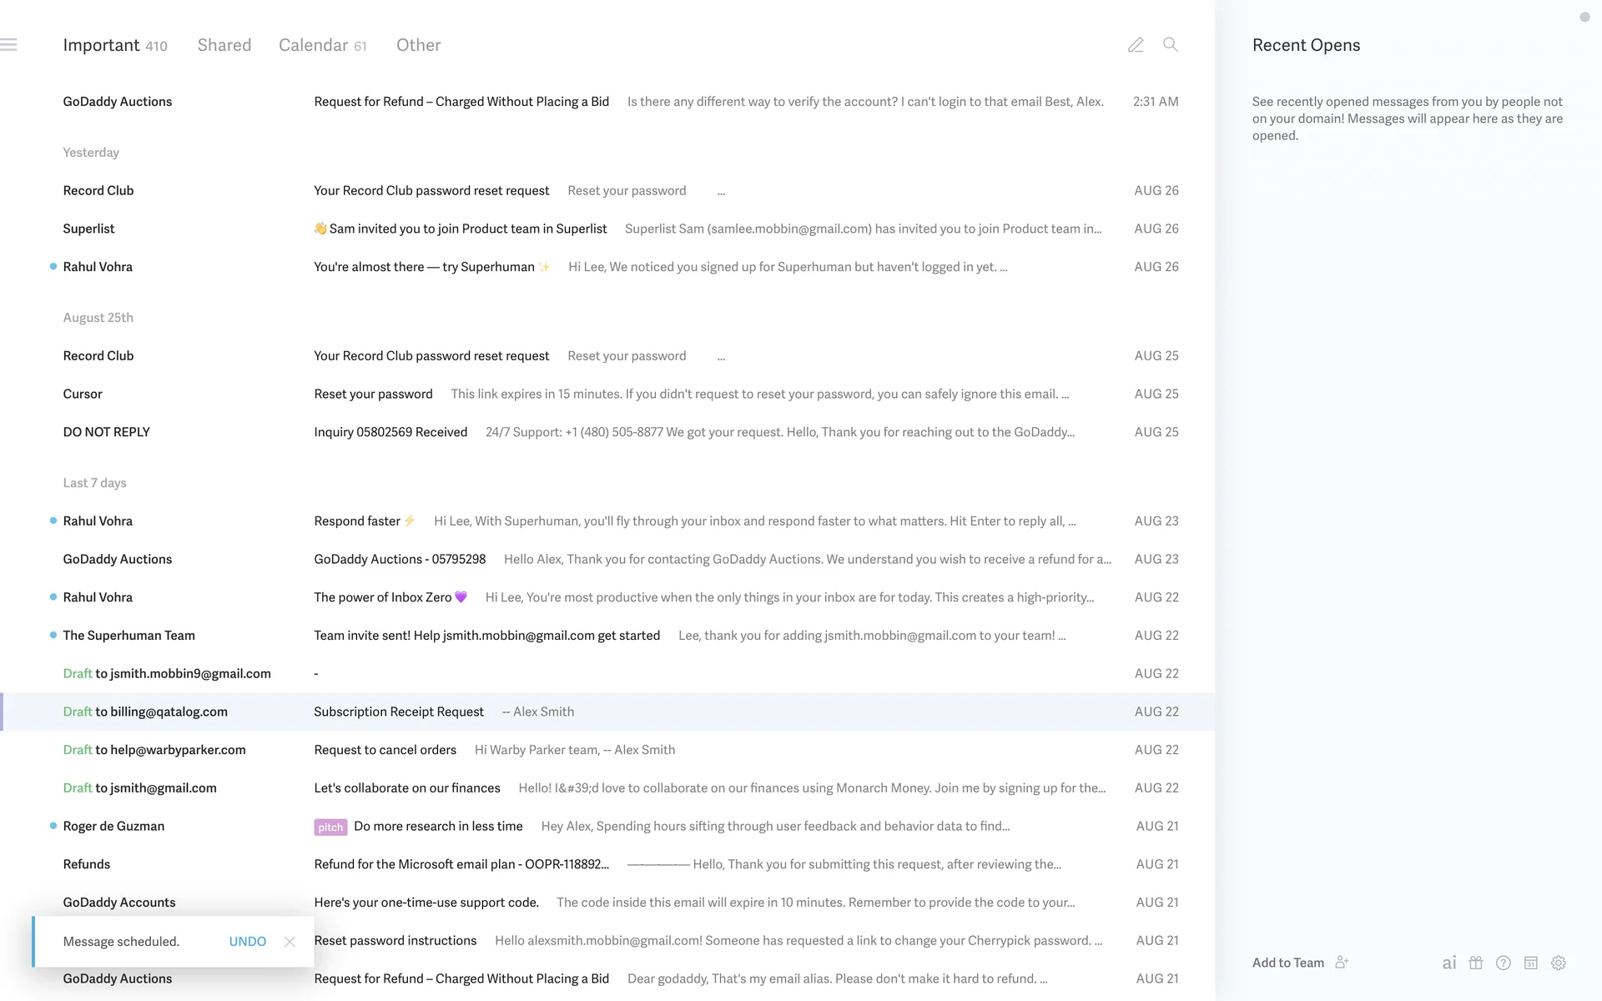Switch to the Shared tab

pyautogui.click(x=224, y=45)
